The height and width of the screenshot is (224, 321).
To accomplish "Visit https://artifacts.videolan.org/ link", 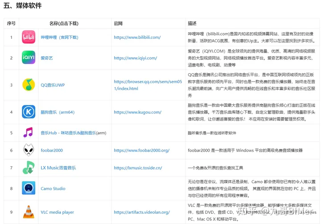I will pyautogui.click(x=142, y=212).
